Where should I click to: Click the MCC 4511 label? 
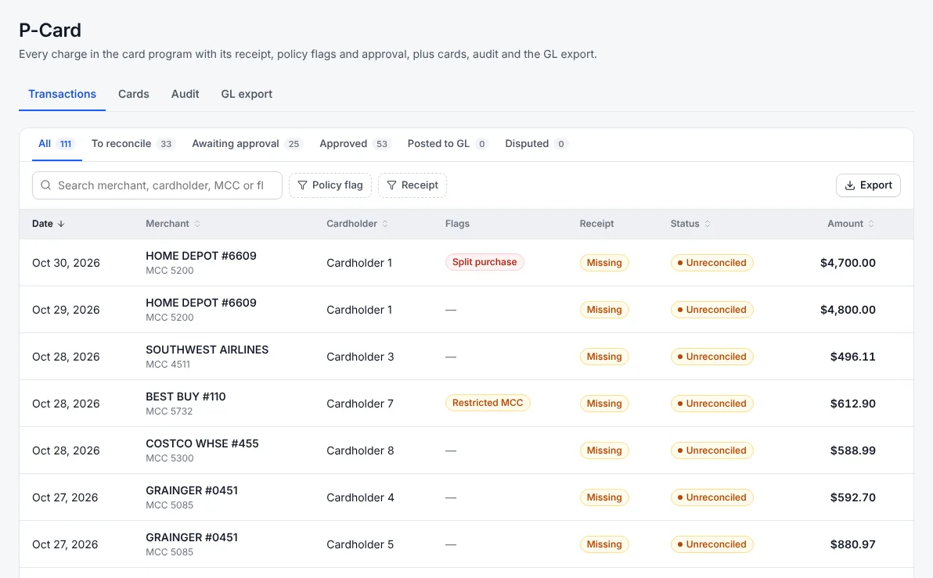tap(168, 364)
